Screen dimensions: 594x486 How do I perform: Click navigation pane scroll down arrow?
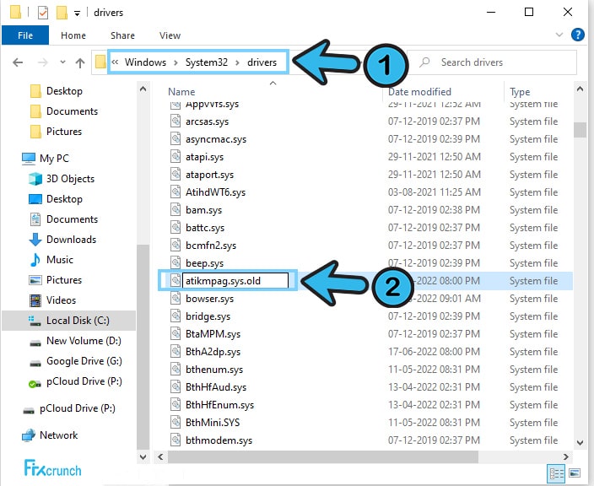[x=143, y=456]
